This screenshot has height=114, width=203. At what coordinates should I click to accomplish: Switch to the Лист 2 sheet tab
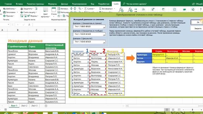point(24,106)
